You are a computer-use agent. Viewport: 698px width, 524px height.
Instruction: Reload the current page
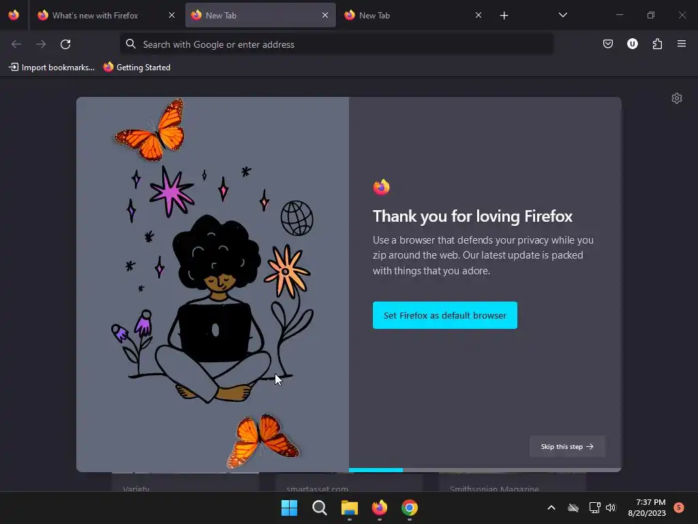point(65,44)
